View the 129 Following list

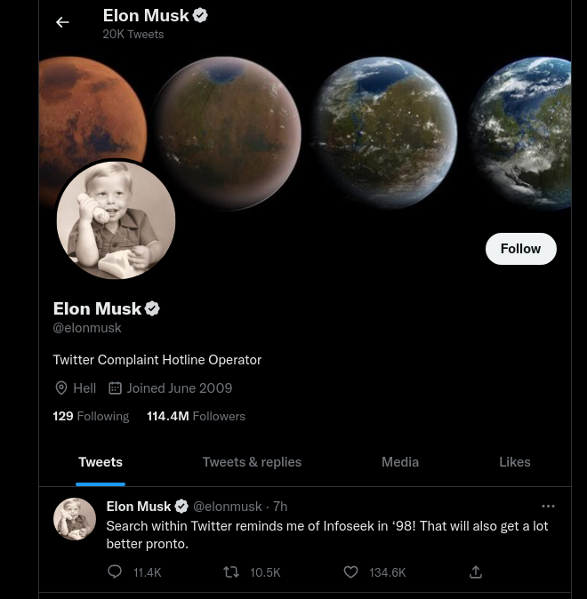click(x=91, y=416)
